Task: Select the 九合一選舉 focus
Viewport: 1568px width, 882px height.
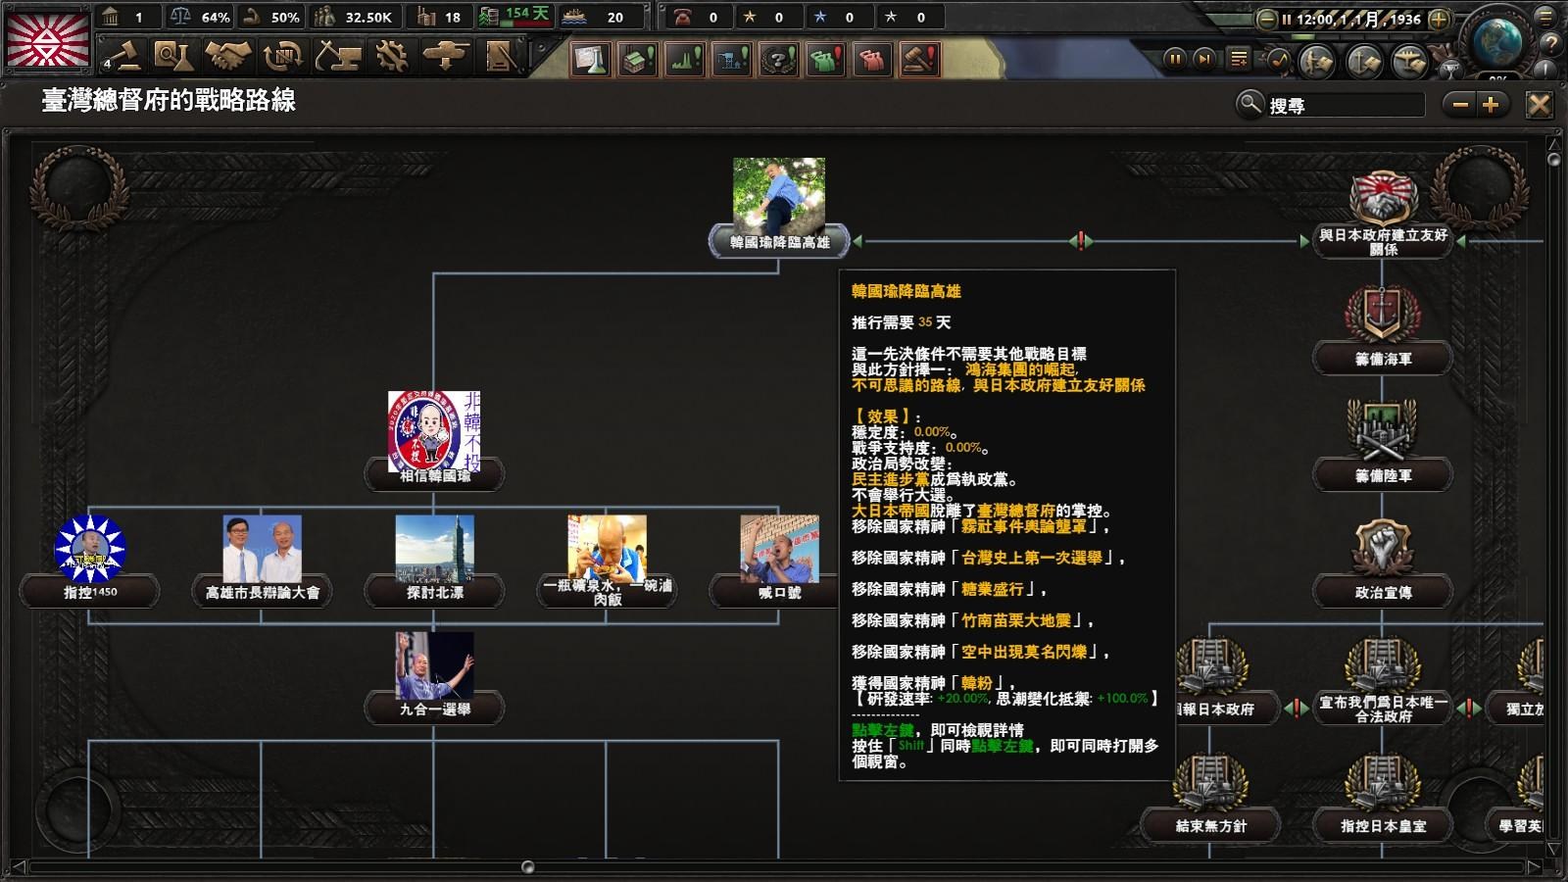Action: click(434, 678)
